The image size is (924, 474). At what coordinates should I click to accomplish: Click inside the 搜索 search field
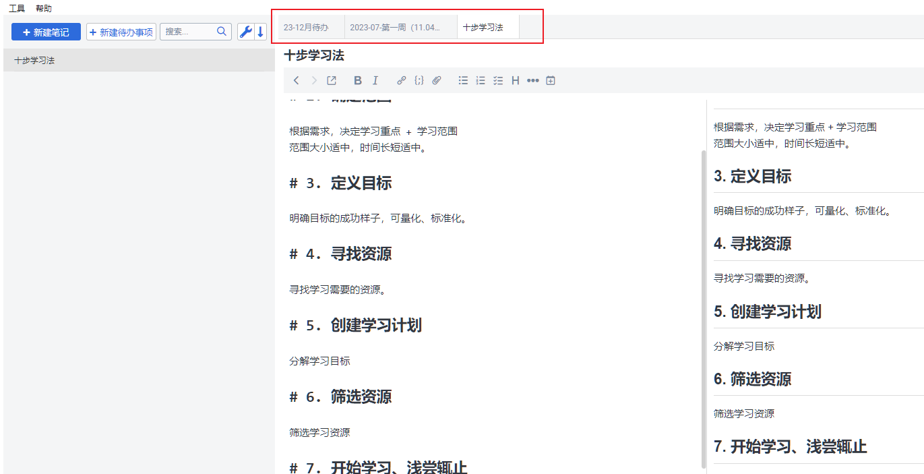191,31
